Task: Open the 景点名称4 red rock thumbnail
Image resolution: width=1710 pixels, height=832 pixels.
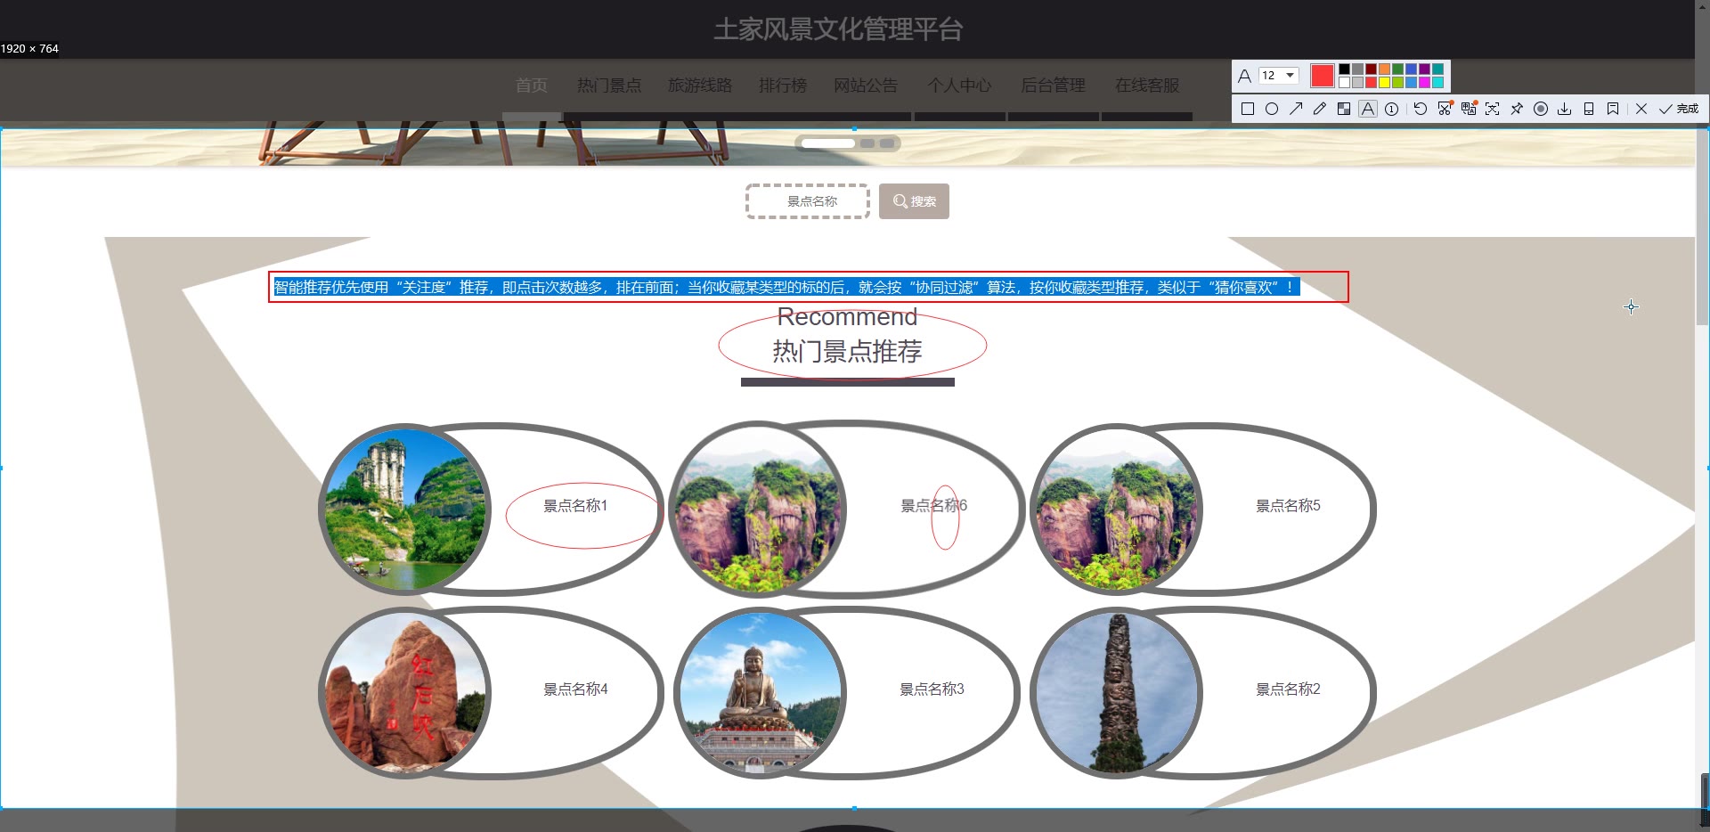Action: [x=405, y=693]
